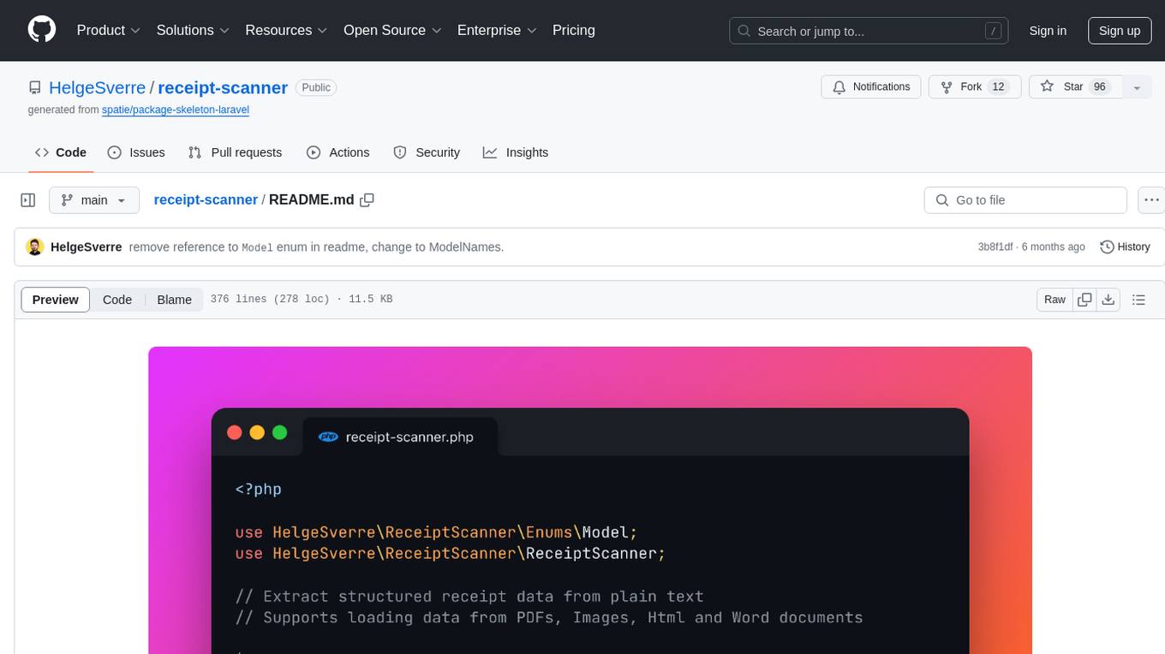Expand the Open Source menu
The width and height of the screenshot is (1165, 654).
[392, 30]
